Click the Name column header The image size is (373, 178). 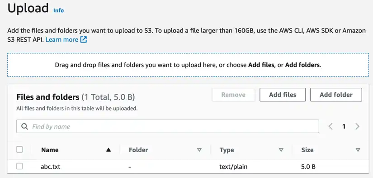(x=50, y=150)
